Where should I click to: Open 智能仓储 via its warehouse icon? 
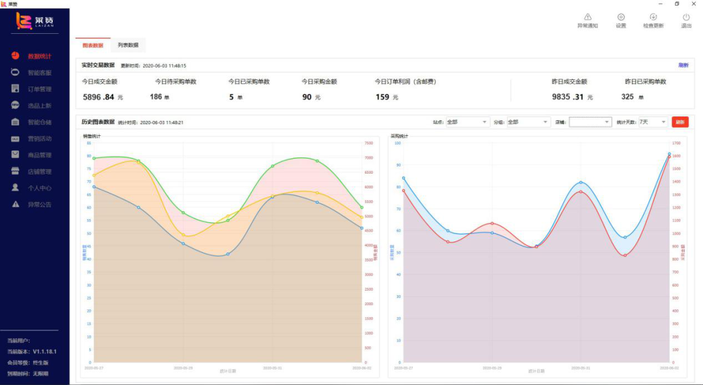15,122
